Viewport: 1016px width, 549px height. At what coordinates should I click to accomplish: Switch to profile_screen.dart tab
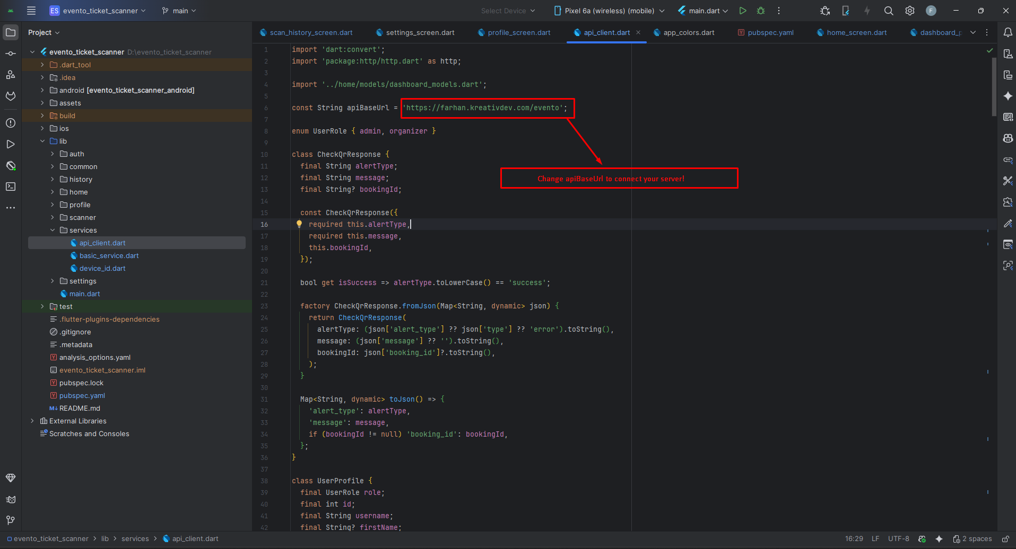click(x=514, y=32)
